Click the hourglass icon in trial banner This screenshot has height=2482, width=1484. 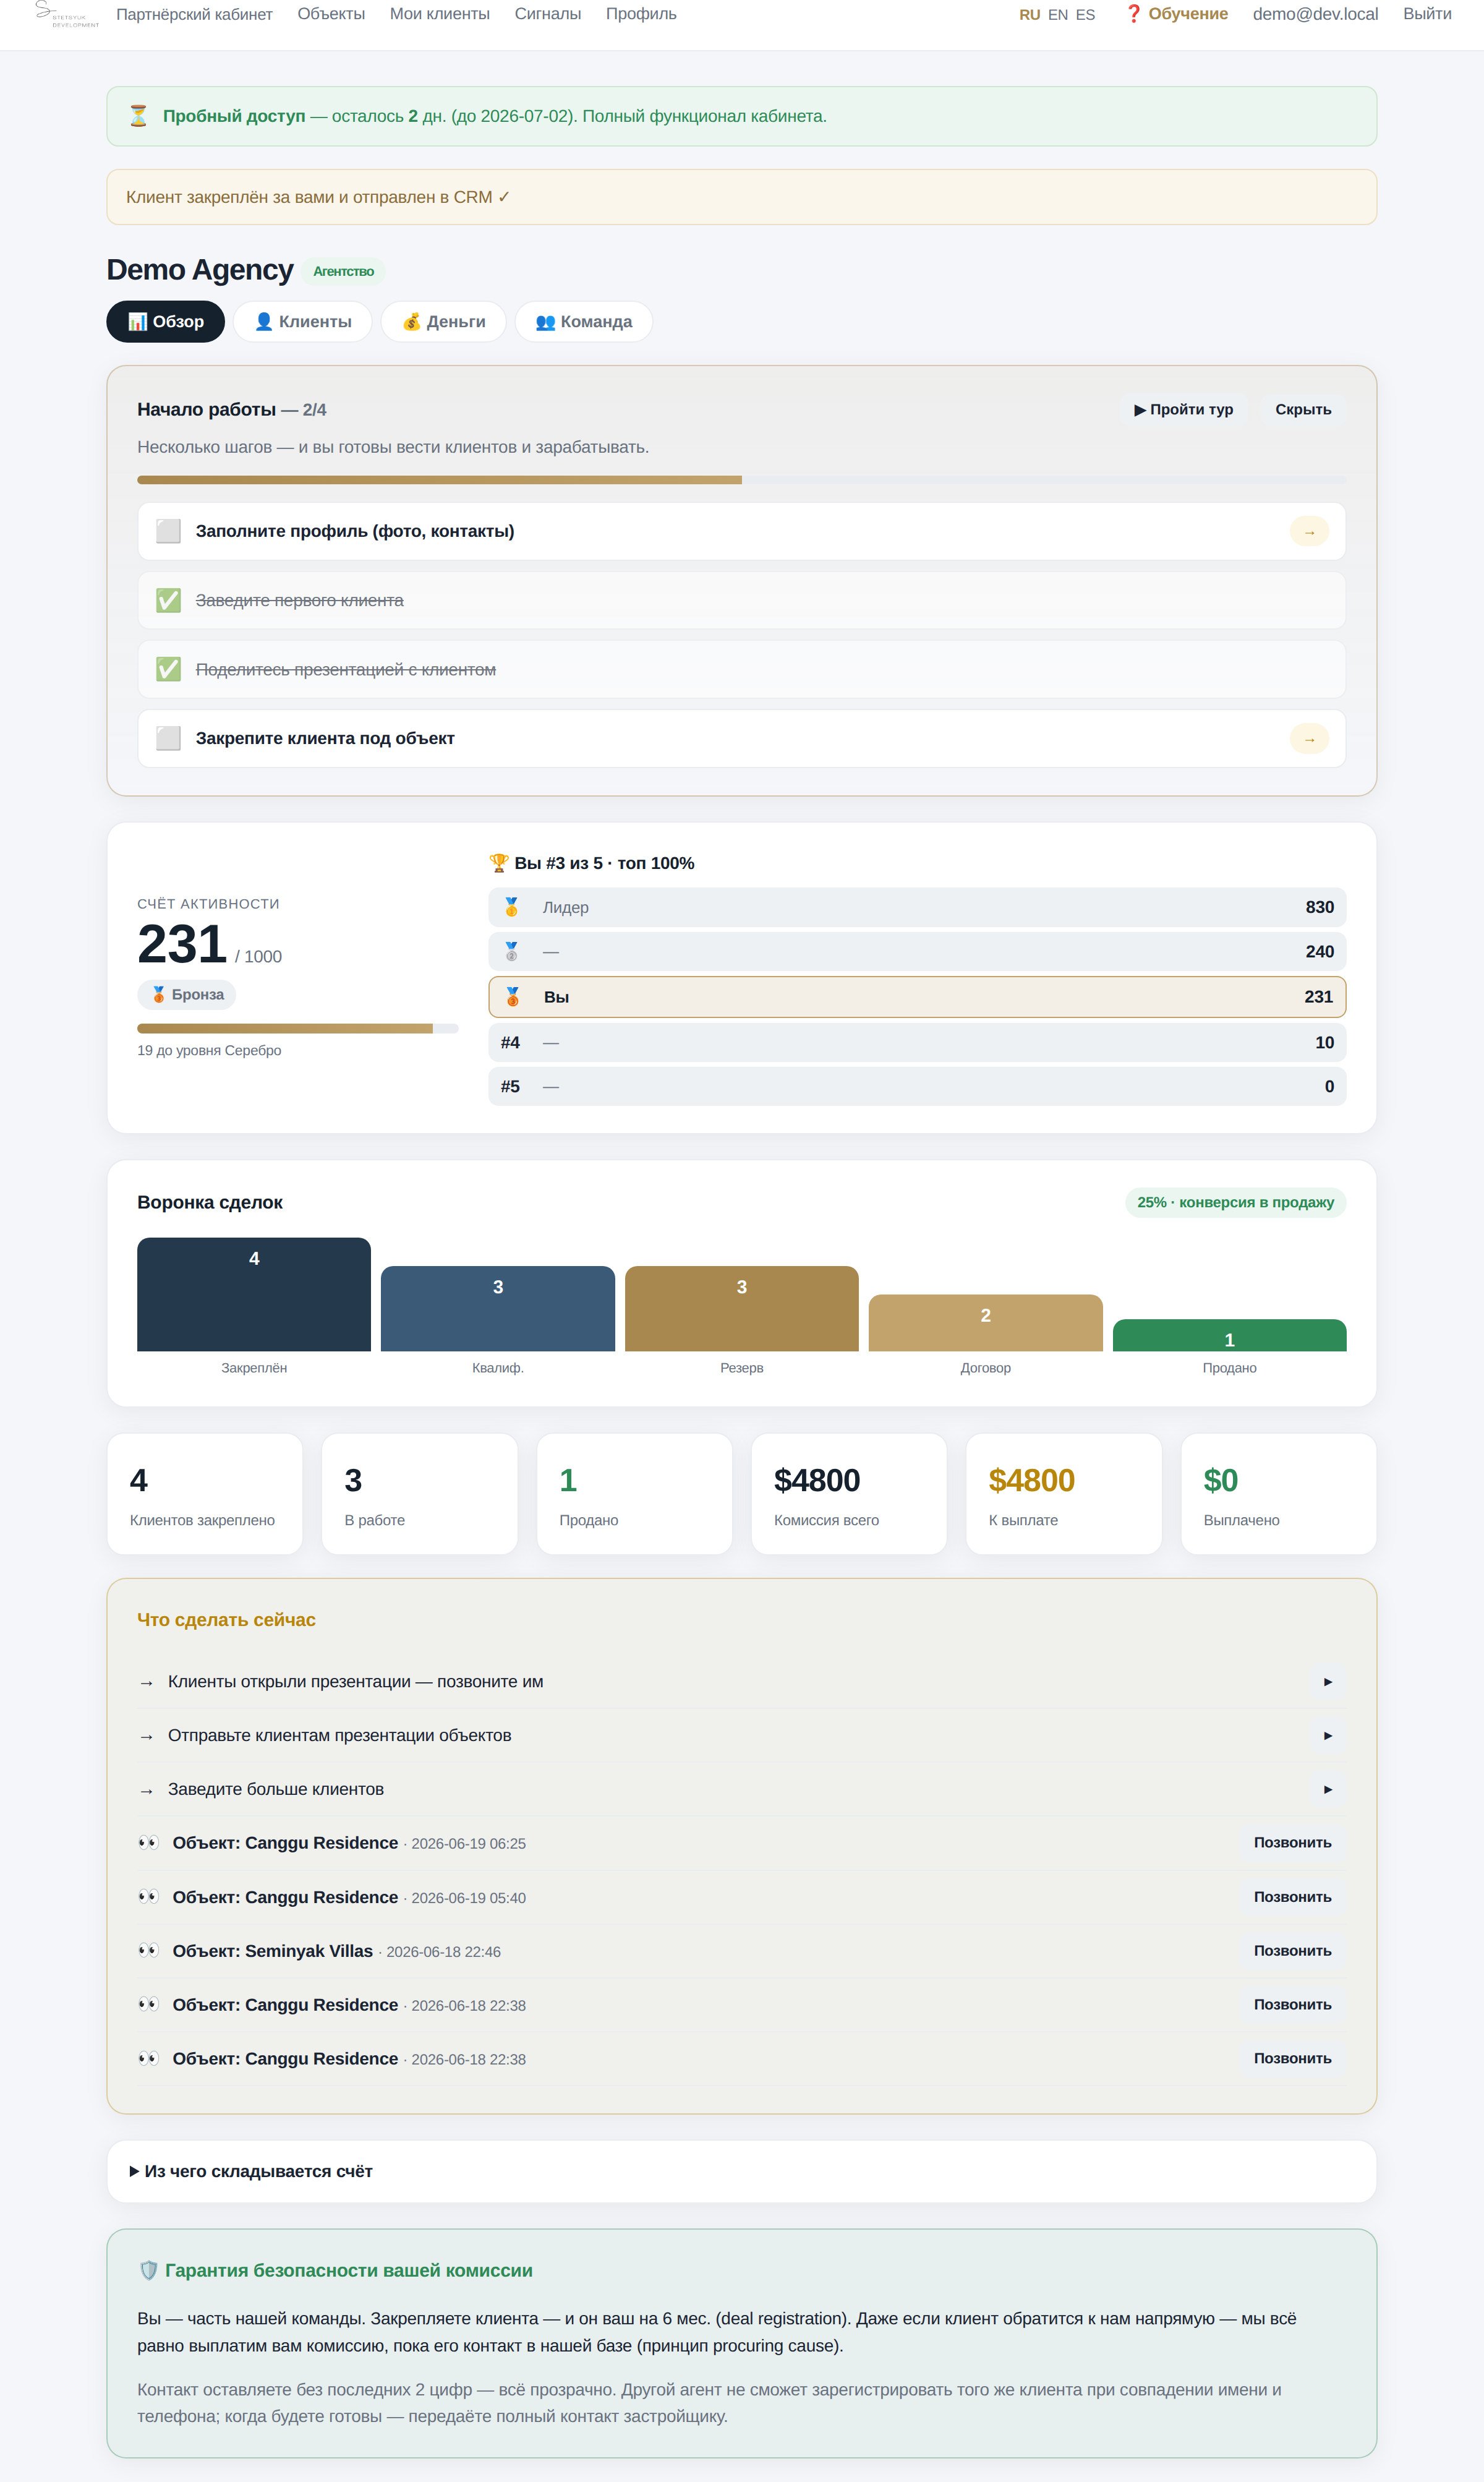click(x=139, y=116)
